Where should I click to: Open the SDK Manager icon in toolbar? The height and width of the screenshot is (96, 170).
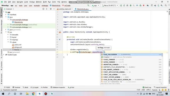pyautogui.click(x=162, y=5)
